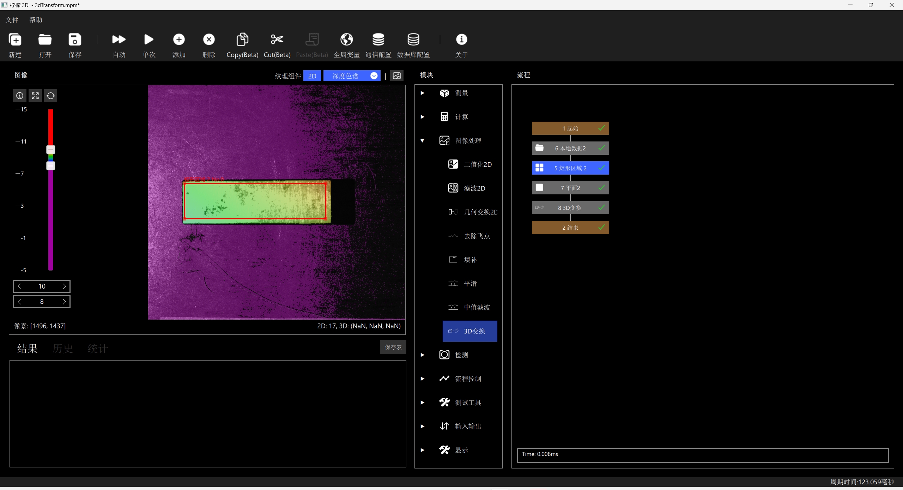
Task: Select the 中值滤波 module
Action: click(x=470, y=307)
